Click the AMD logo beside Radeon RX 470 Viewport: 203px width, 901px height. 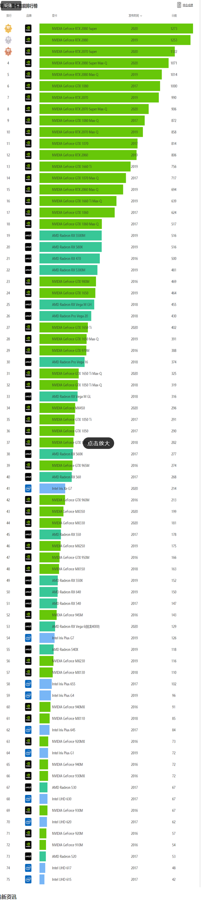(28, 258)
